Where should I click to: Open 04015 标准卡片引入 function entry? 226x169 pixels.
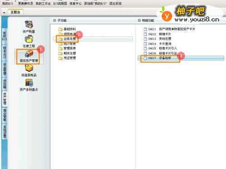tap(160, 48)
